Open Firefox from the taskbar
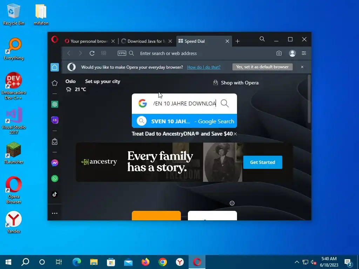This screenshot has height=269, width=359. (145, 262)
